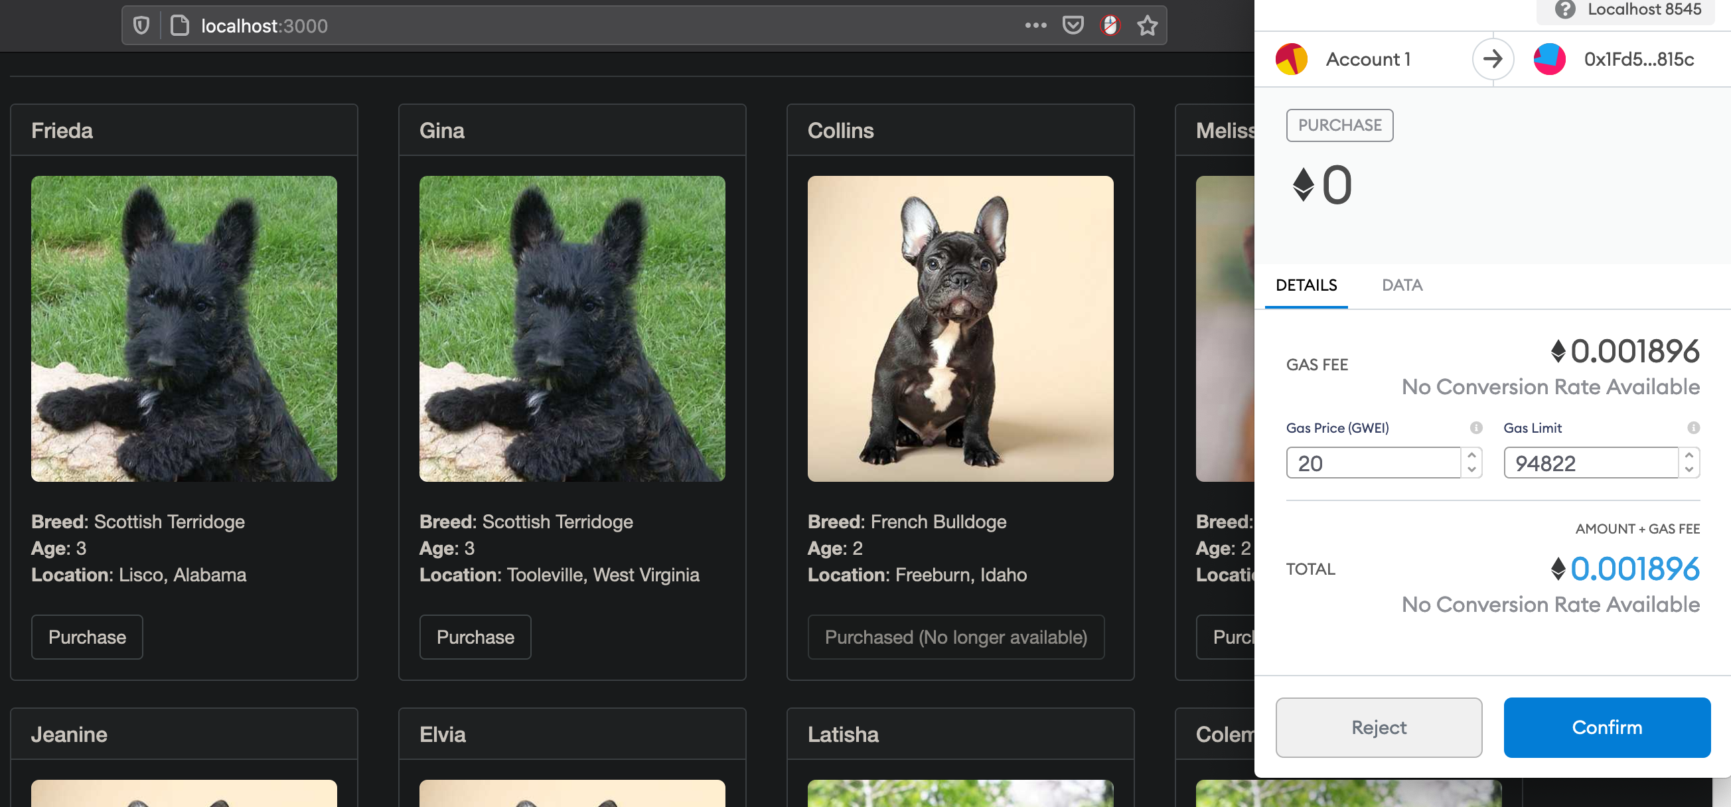This screenshot has height=807, width=1731.
Task: Click the Account 1 avatar icon
Action: [1291, 59]
